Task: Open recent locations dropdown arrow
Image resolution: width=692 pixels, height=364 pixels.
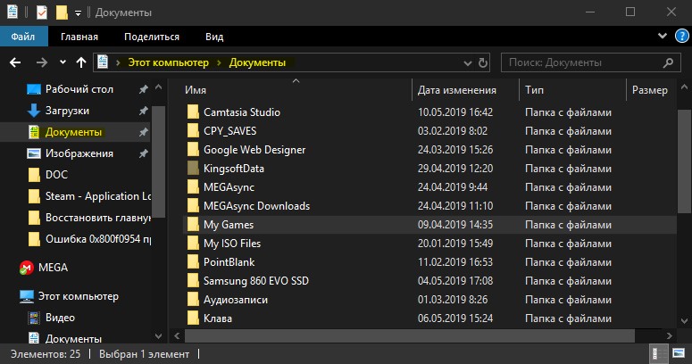Action: point(63,62)
